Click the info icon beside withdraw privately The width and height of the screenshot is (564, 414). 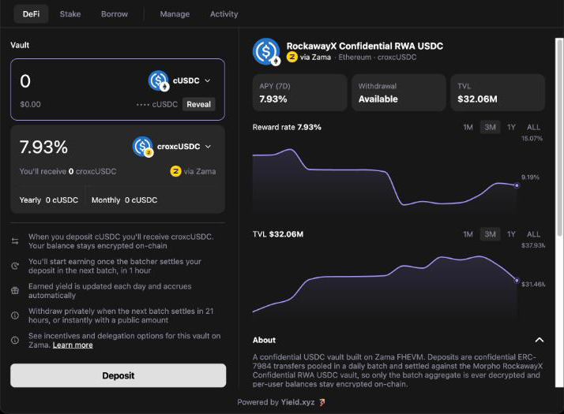15,315
